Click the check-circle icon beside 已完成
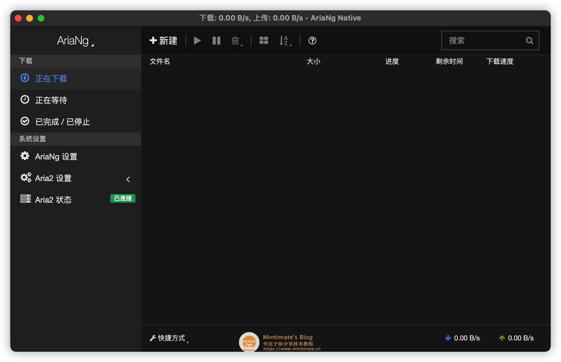The image size is (561, 362). [25, 121]
